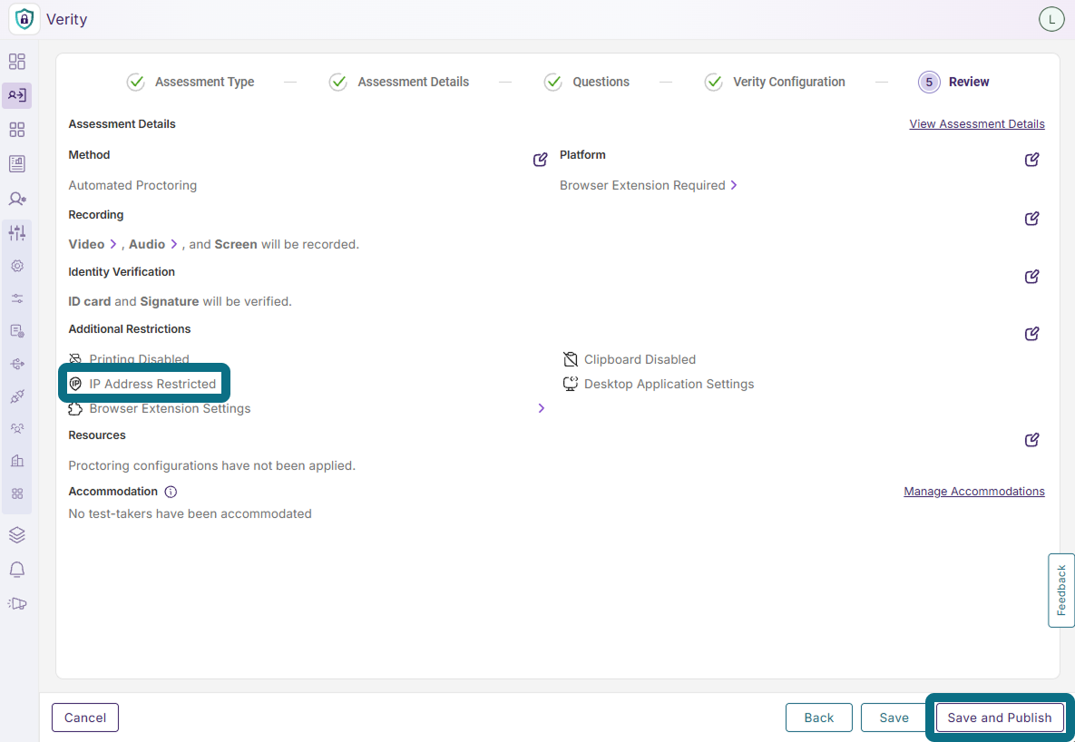Expand Audio recording details chevron
Image resolution: width=1075 pixels, height=742 pixels.
click(174, 244)
